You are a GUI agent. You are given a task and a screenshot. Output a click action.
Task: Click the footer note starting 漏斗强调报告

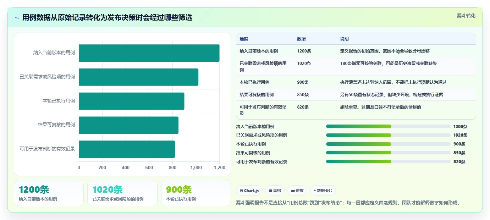348,203
